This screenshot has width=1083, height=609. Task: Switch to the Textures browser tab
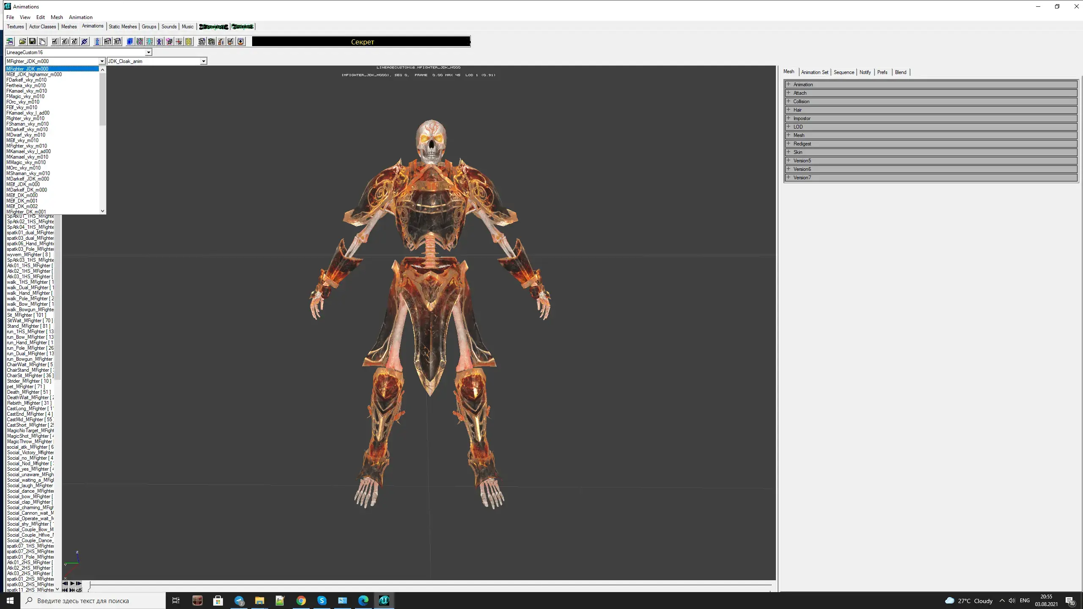point(15,27)
